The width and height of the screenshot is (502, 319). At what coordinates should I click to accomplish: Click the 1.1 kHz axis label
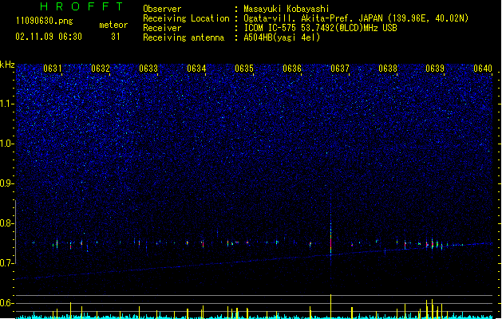pyautogui.click(x=6, y=104)
